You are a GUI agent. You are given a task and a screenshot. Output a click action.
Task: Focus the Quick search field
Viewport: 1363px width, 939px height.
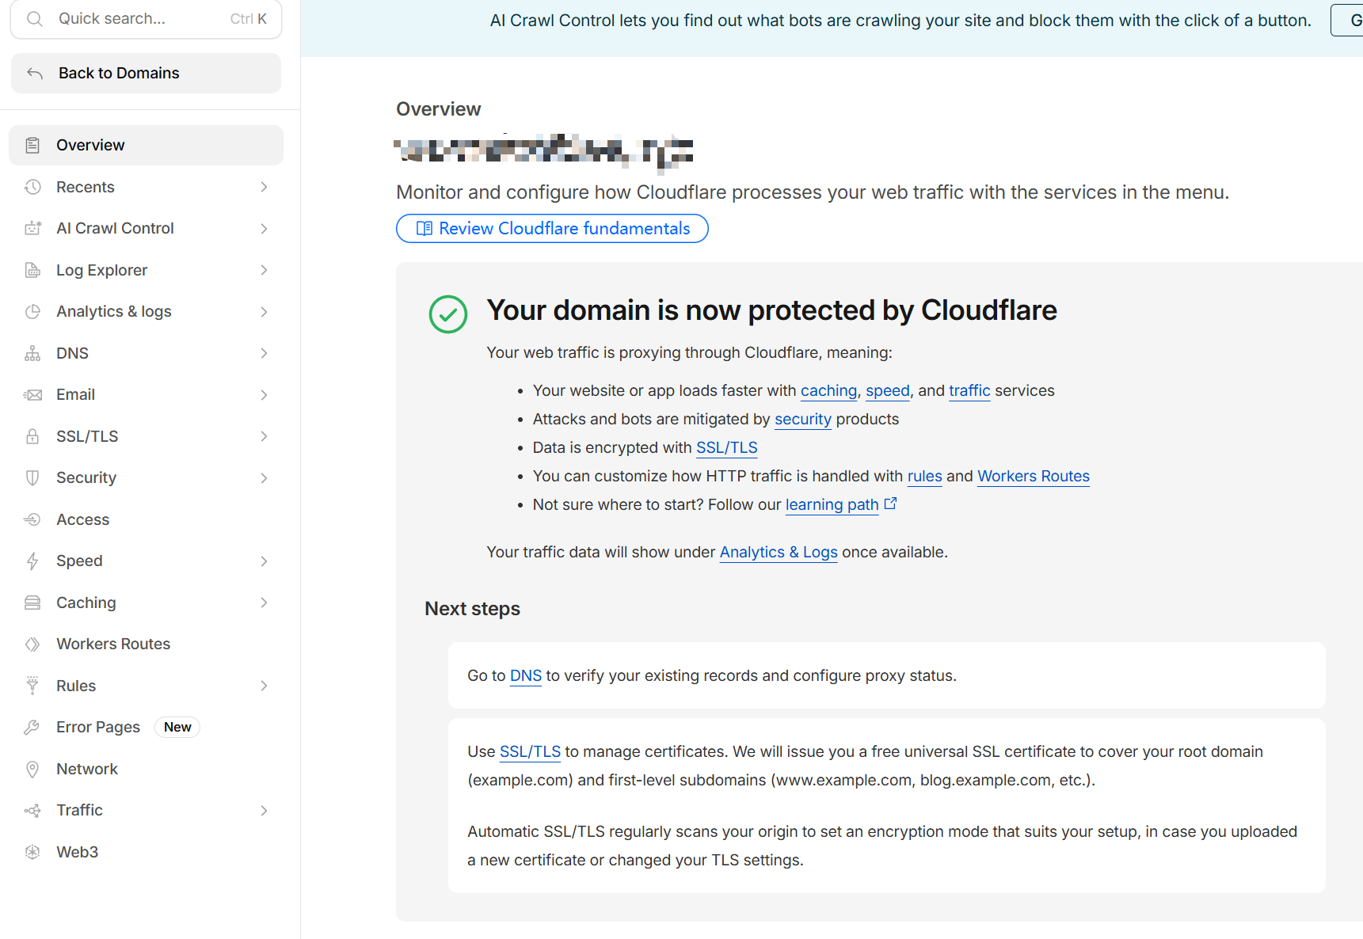pos(146,18)
